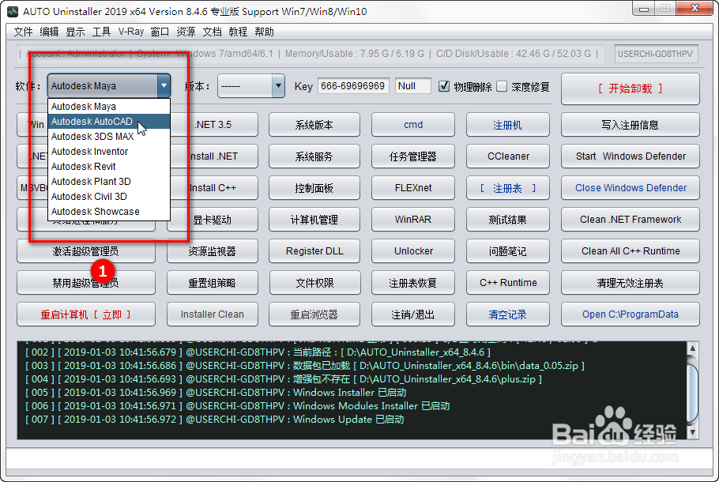Open 任务管理器
The image size is (719, 482).
coord(413,156)
